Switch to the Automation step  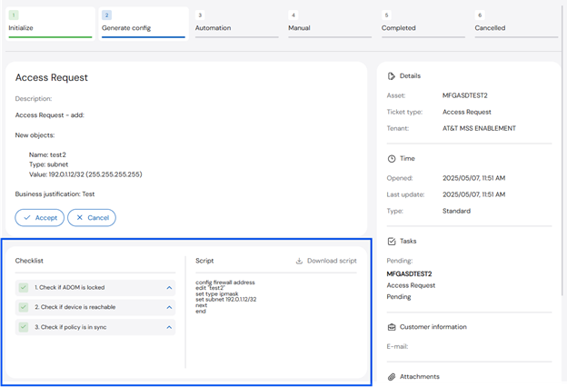237,24
